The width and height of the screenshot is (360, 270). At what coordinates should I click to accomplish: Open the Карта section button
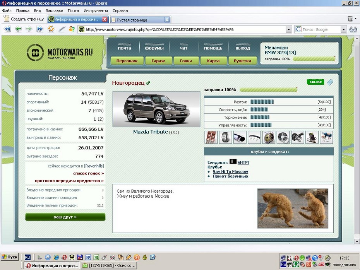point(213,61)
